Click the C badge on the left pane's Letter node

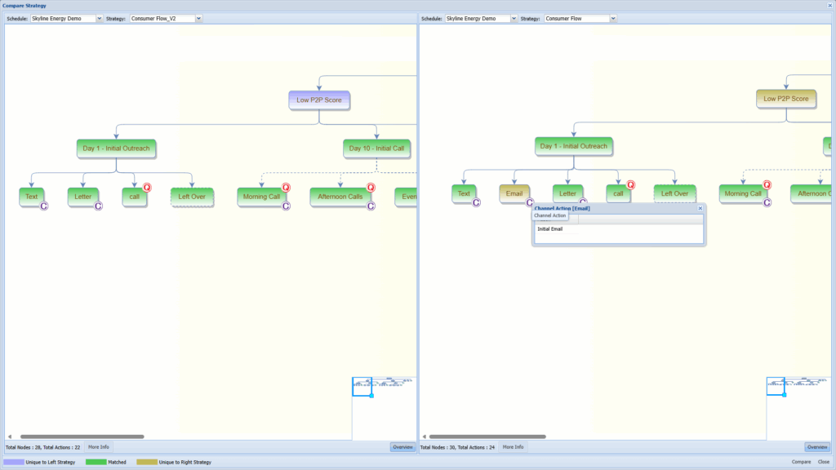pyautogui.click(x=98, y=206)
